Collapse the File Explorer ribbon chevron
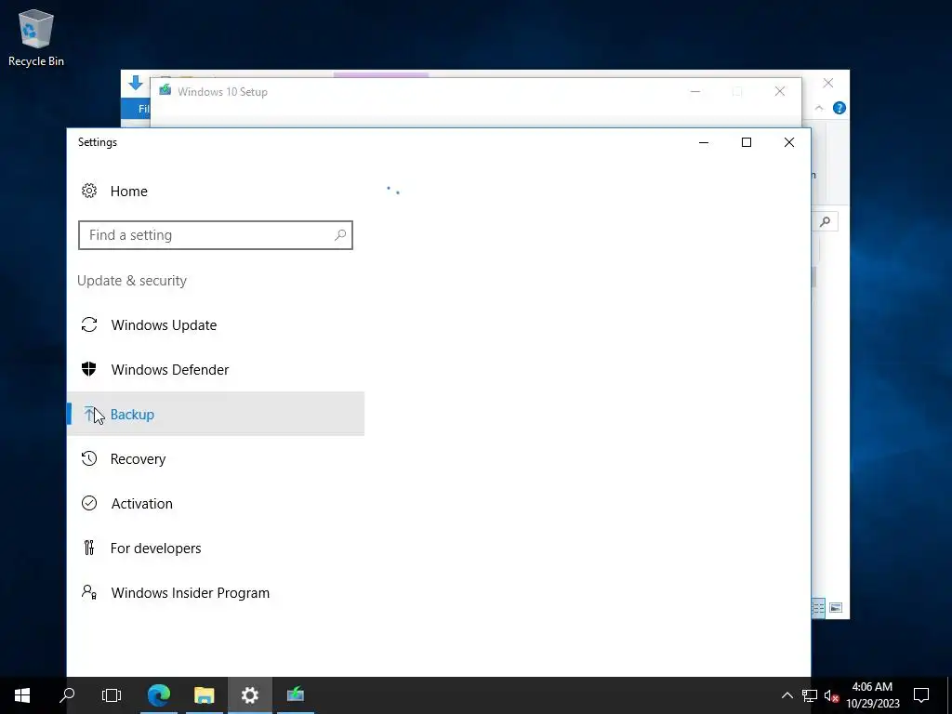952x714 pixels. point(819,108)
